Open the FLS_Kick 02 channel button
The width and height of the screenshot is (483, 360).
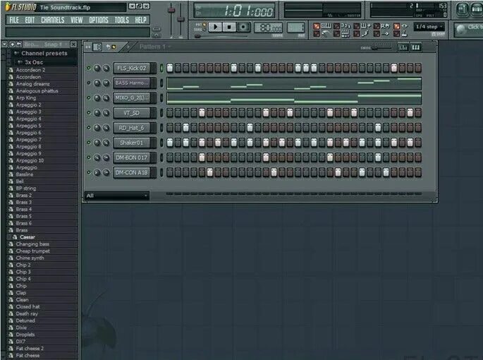tap(132, 68)
